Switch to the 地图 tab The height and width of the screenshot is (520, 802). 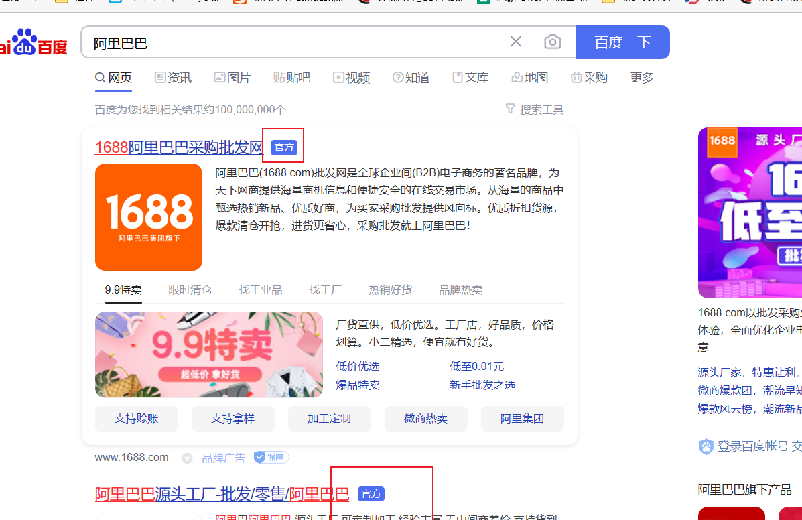click(x=530, y=78)
